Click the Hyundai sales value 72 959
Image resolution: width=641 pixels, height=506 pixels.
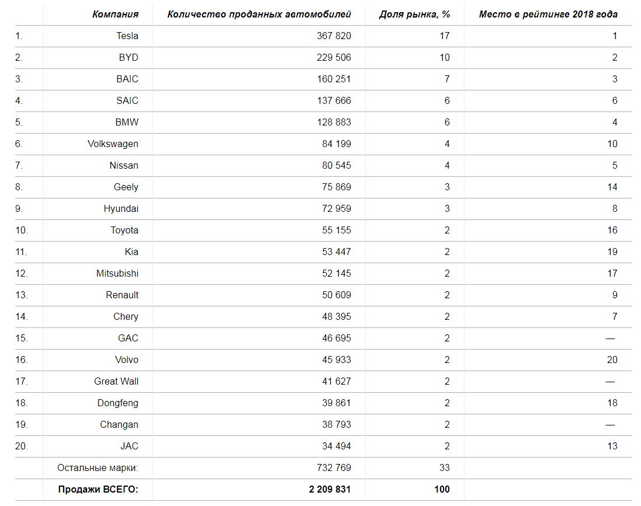coord(337,209)
